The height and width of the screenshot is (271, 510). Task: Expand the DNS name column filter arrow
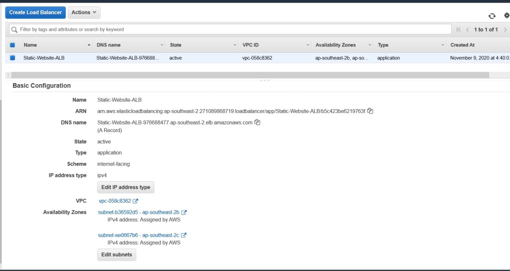tap(162, 45)
